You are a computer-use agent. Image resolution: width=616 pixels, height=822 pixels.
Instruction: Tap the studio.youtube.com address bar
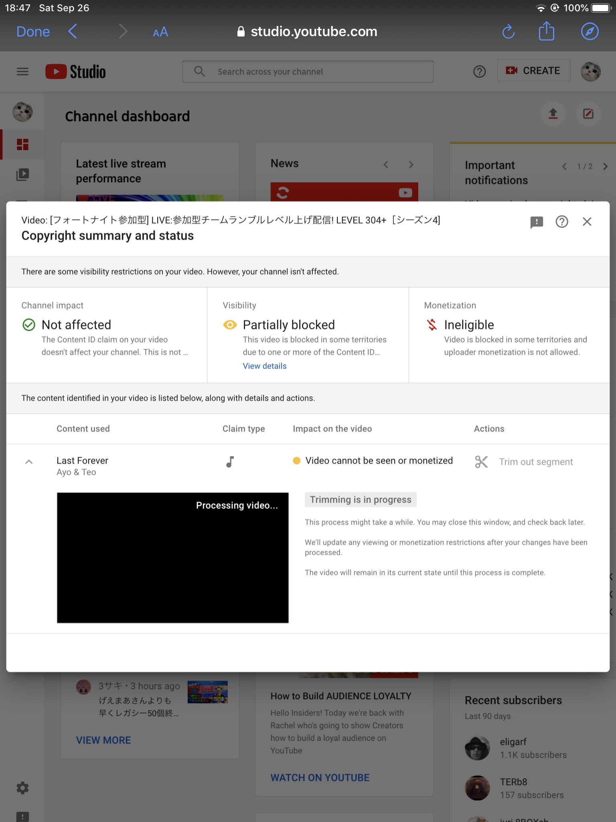[307, 31]
